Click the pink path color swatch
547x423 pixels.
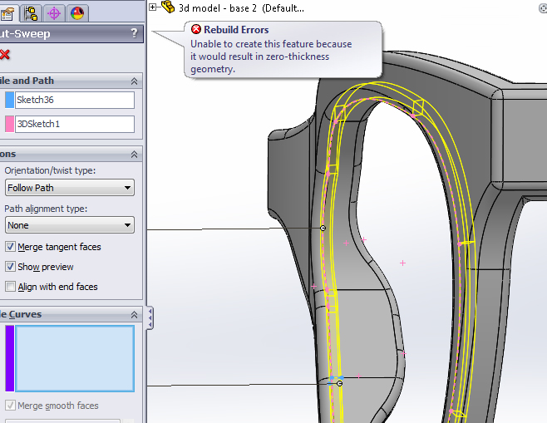tap(9, 124)
